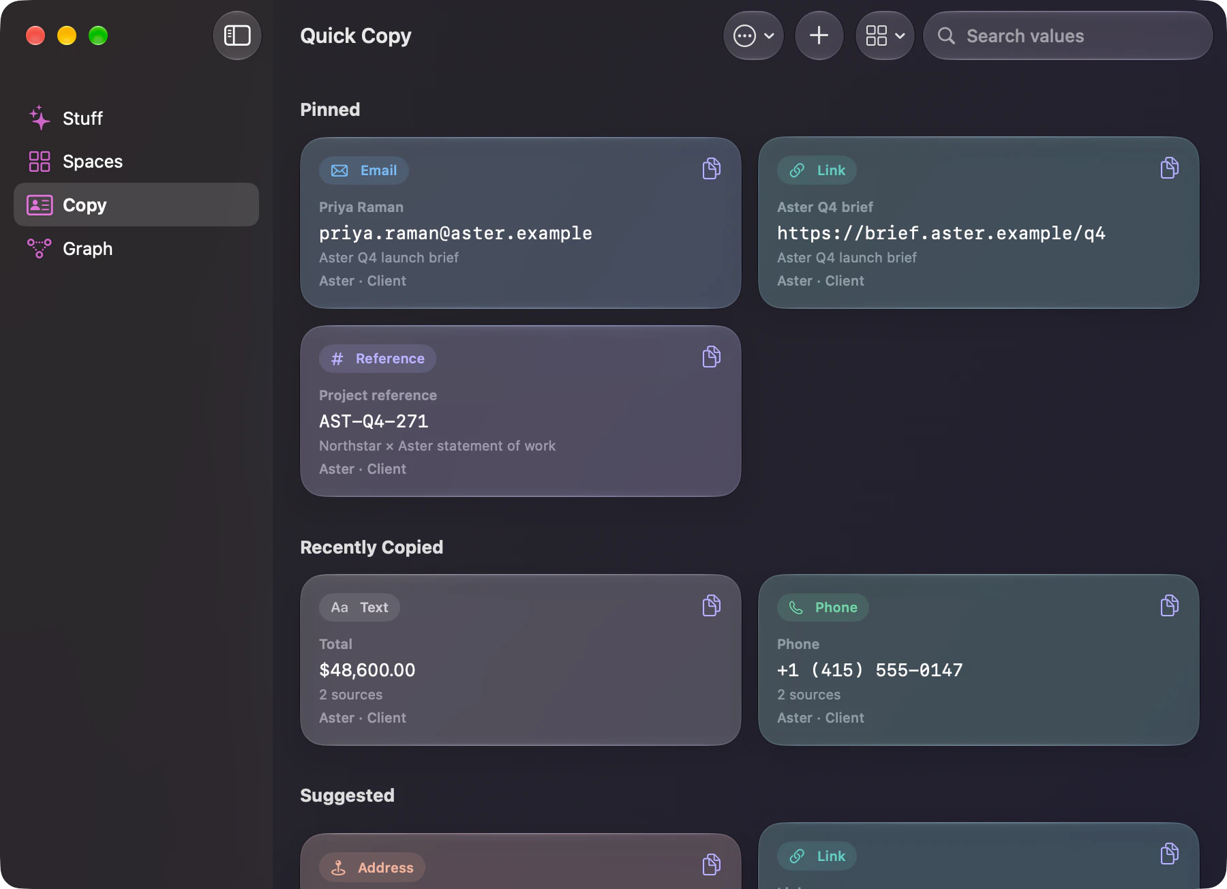Click Northstar × Aster statement of work
This screenshot has width=1227, height=889.
pos(437,446)
